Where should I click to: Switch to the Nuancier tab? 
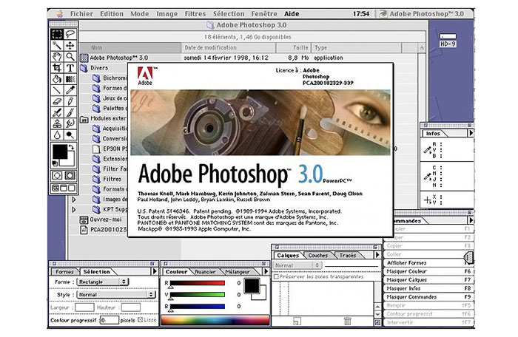click(x=205, y=272)
